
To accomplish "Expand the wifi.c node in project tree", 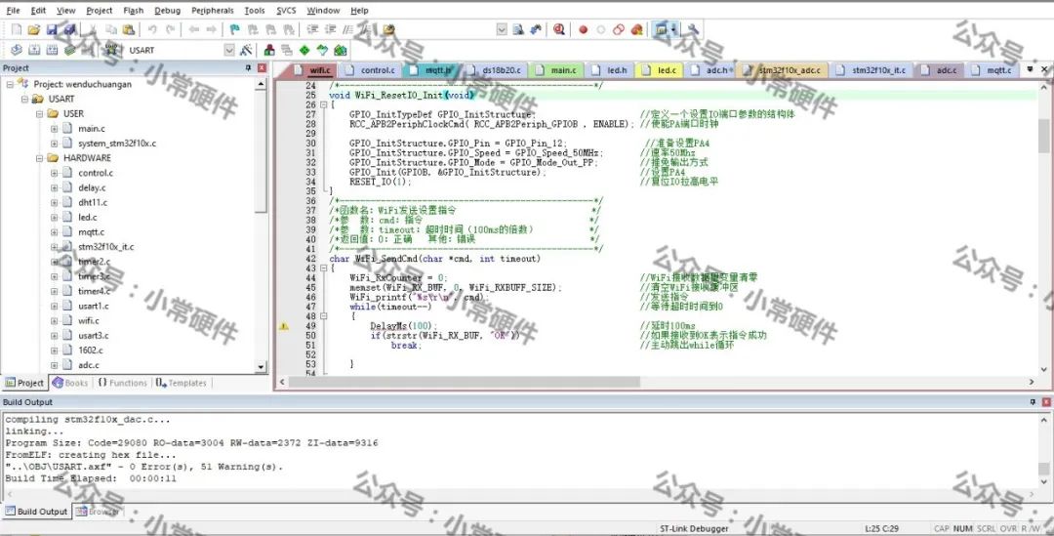I will [x=55, y=320].
